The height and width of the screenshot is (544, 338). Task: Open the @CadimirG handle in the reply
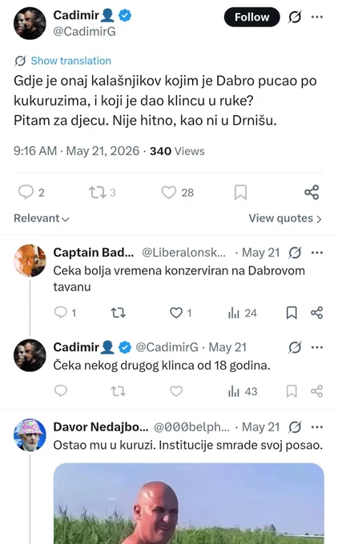(x=167, y=347)
